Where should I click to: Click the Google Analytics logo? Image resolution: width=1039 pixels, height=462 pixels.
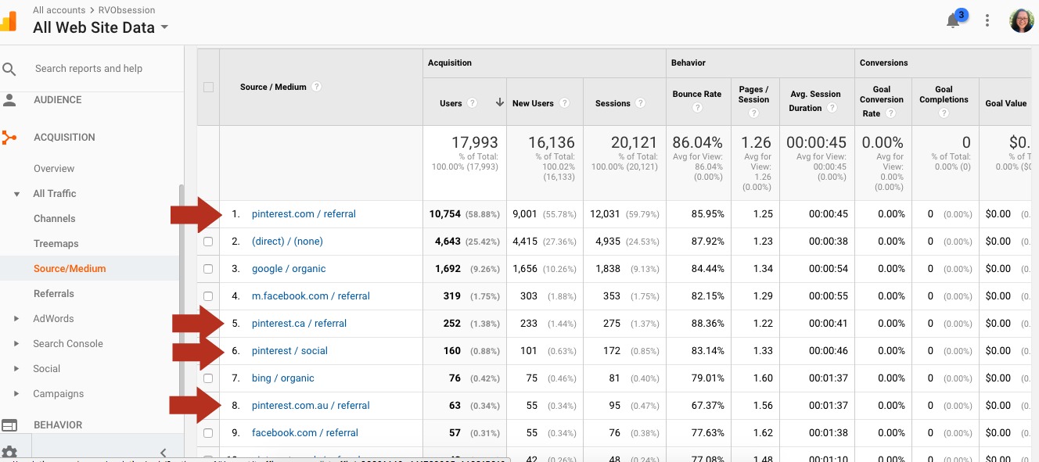[x=8, y=20]
